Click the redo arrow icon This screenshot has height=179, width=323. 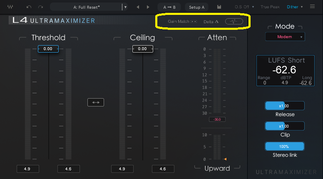coord(40,7)
